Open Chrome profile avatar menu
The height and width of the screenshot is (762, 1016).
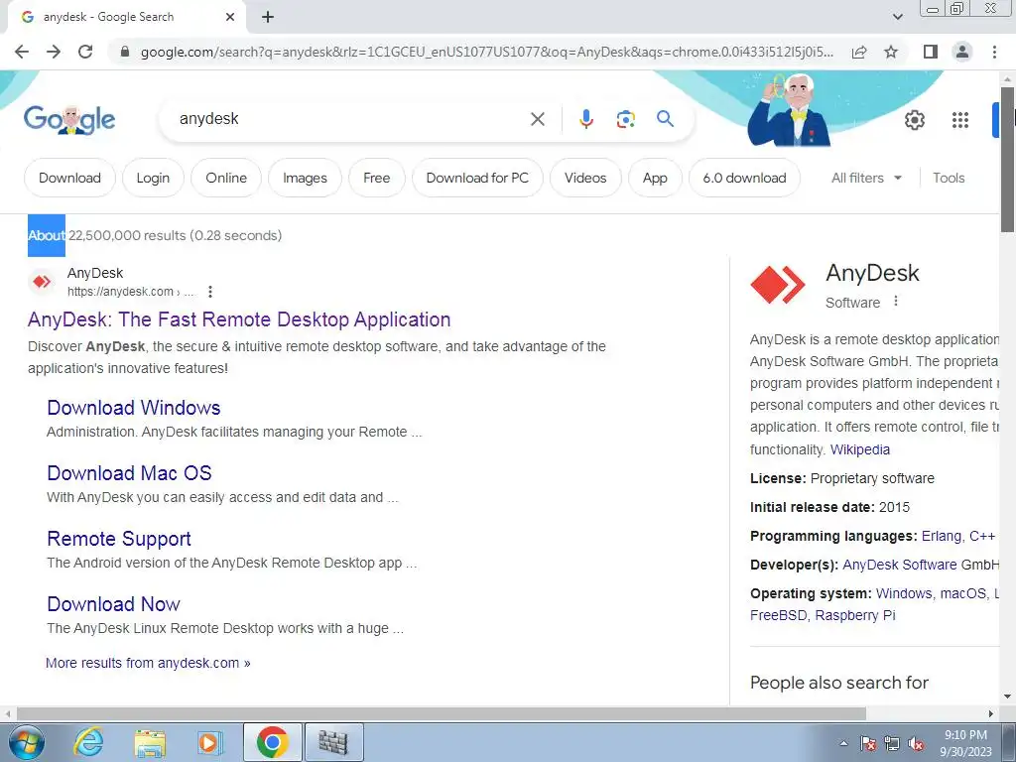pos(962,52)
